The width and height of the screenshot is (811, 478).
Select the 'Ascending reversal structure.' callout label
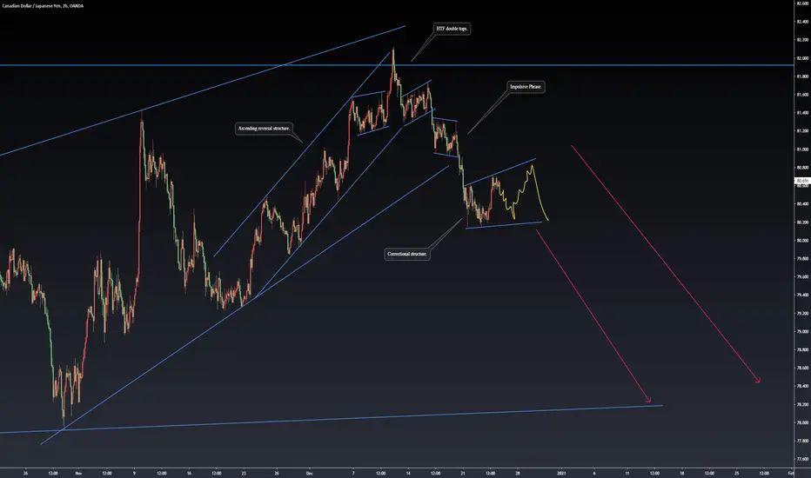click(264, 128)
